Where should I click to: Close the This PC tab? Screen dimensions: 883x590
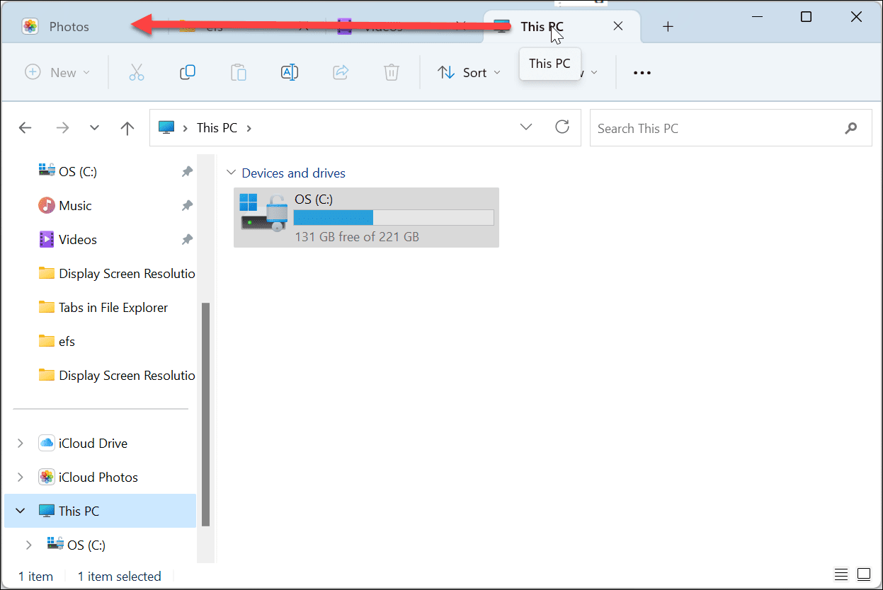pos(617,26)
